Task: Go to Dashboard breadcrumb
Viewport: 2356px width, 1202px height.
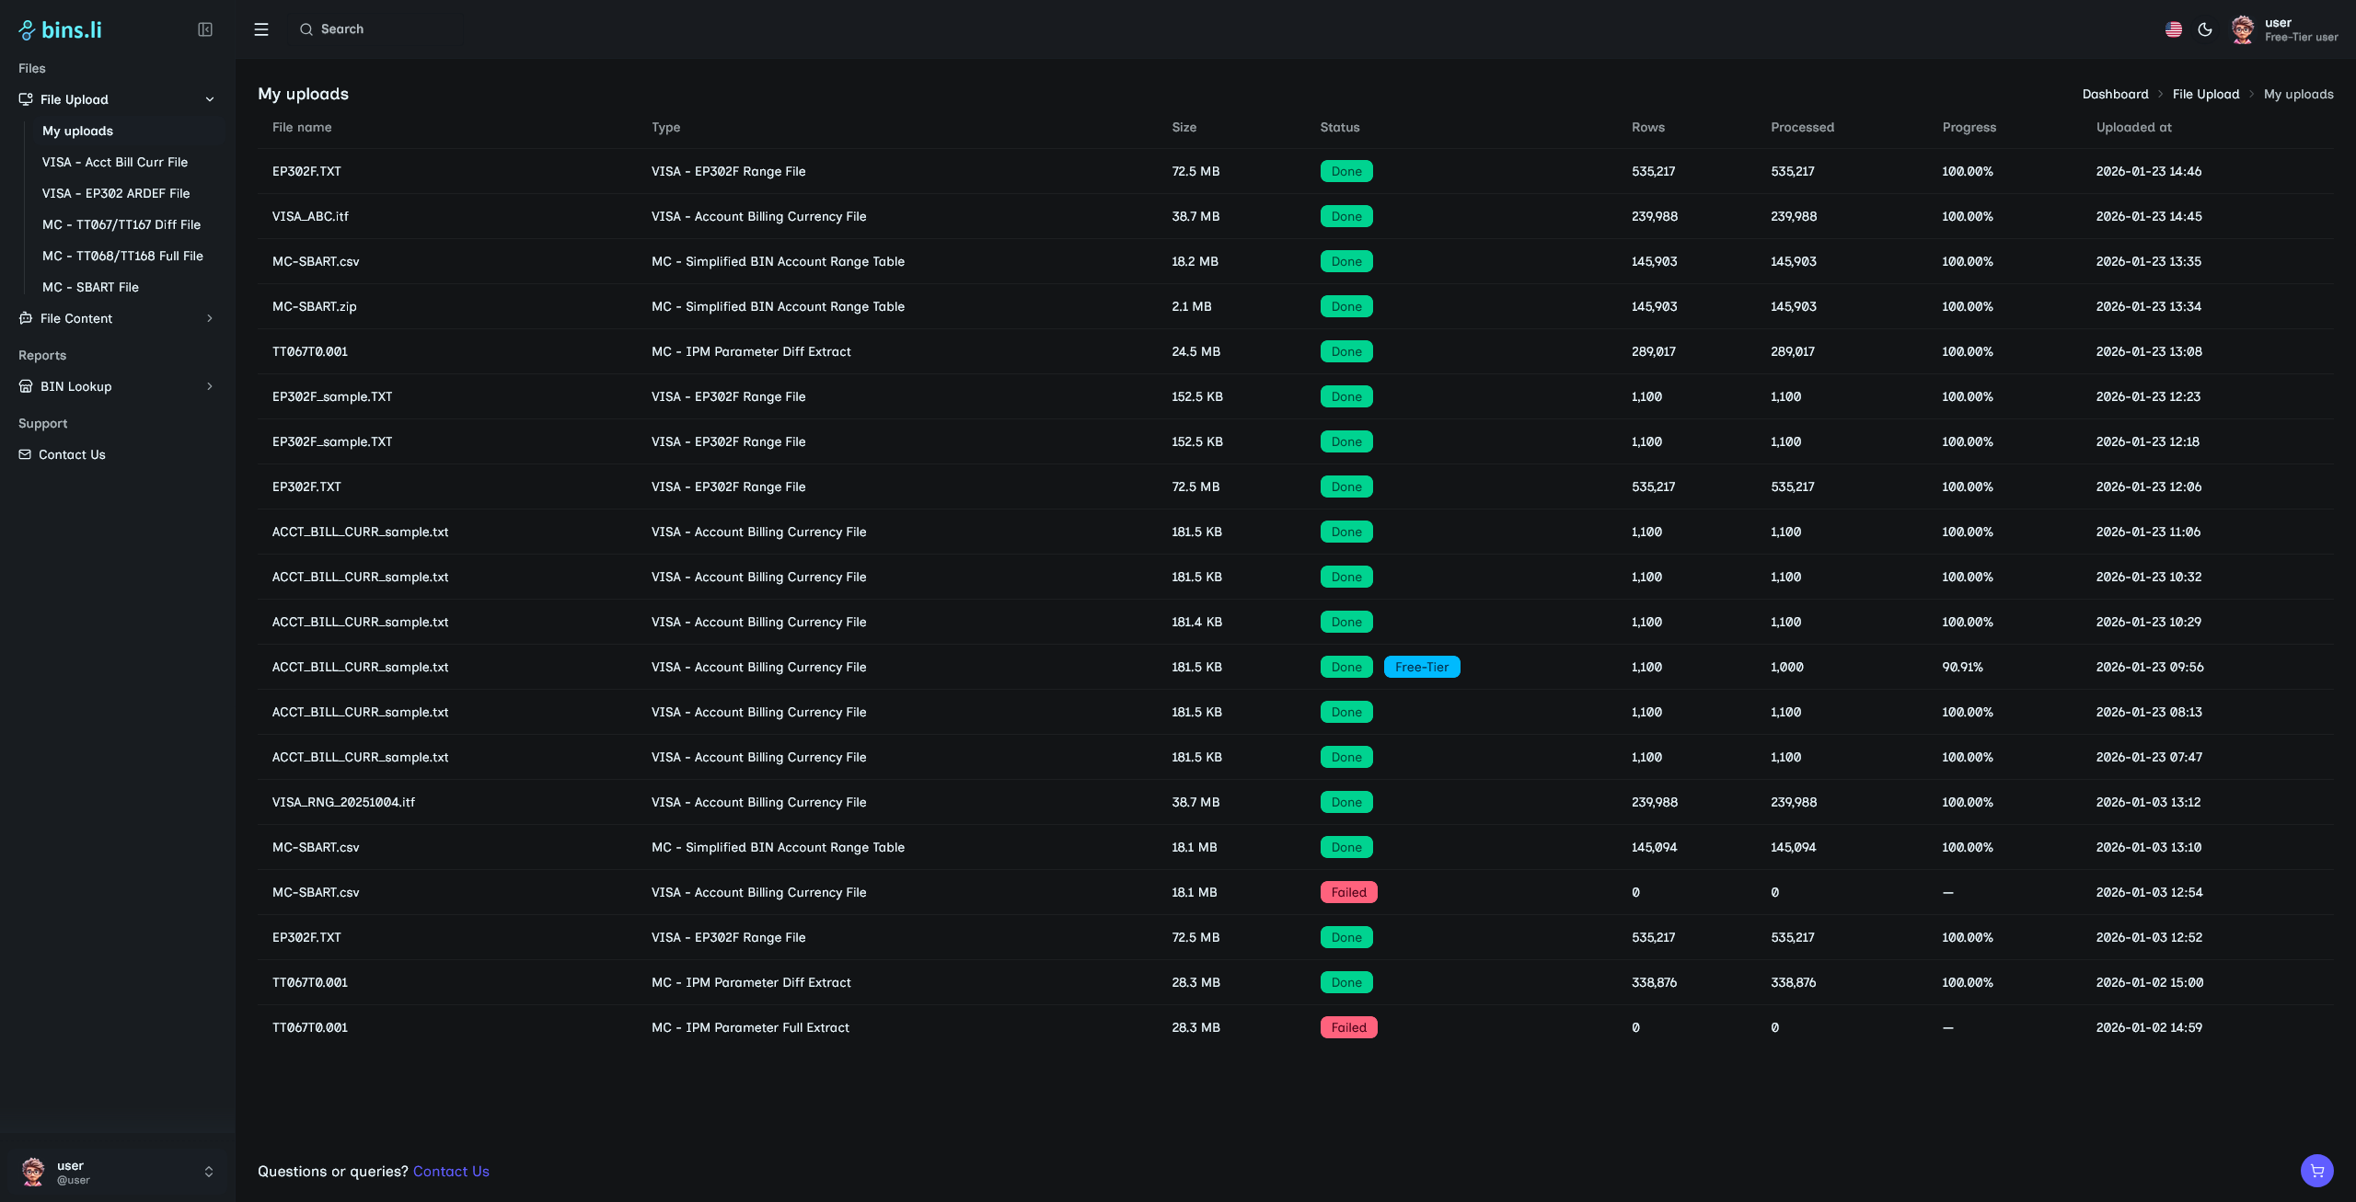Action: (x=2115, y=94)
